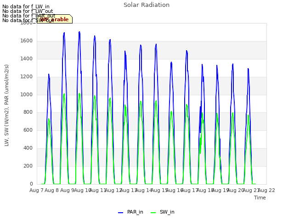Click the 200 y-axis tick label
The width and height of the screenshot is (294, 221).
(28, 166)
